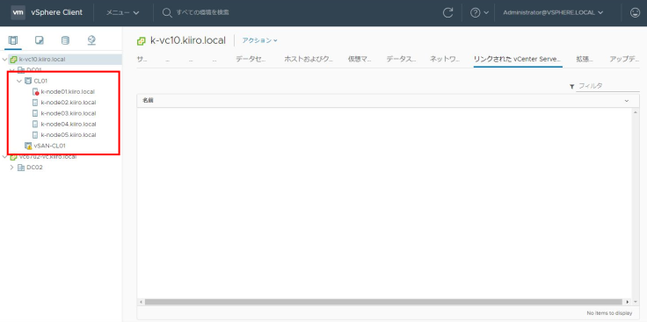Click the search field for all environments
The height and width of the screenshot is (322, 647).
coord(202,12)
